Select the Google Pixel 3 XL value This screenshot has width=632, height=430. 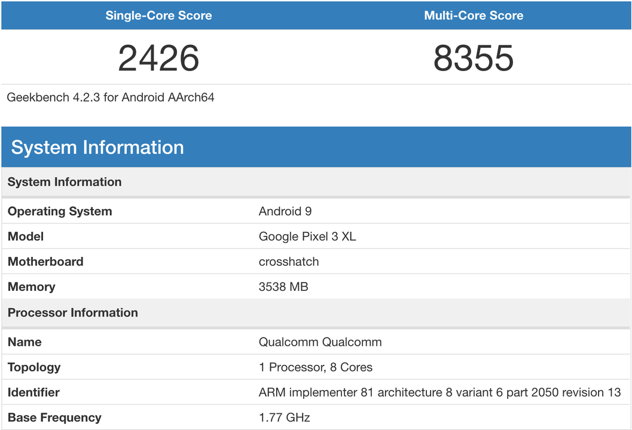pyautogui.click(x=307, y=236)
